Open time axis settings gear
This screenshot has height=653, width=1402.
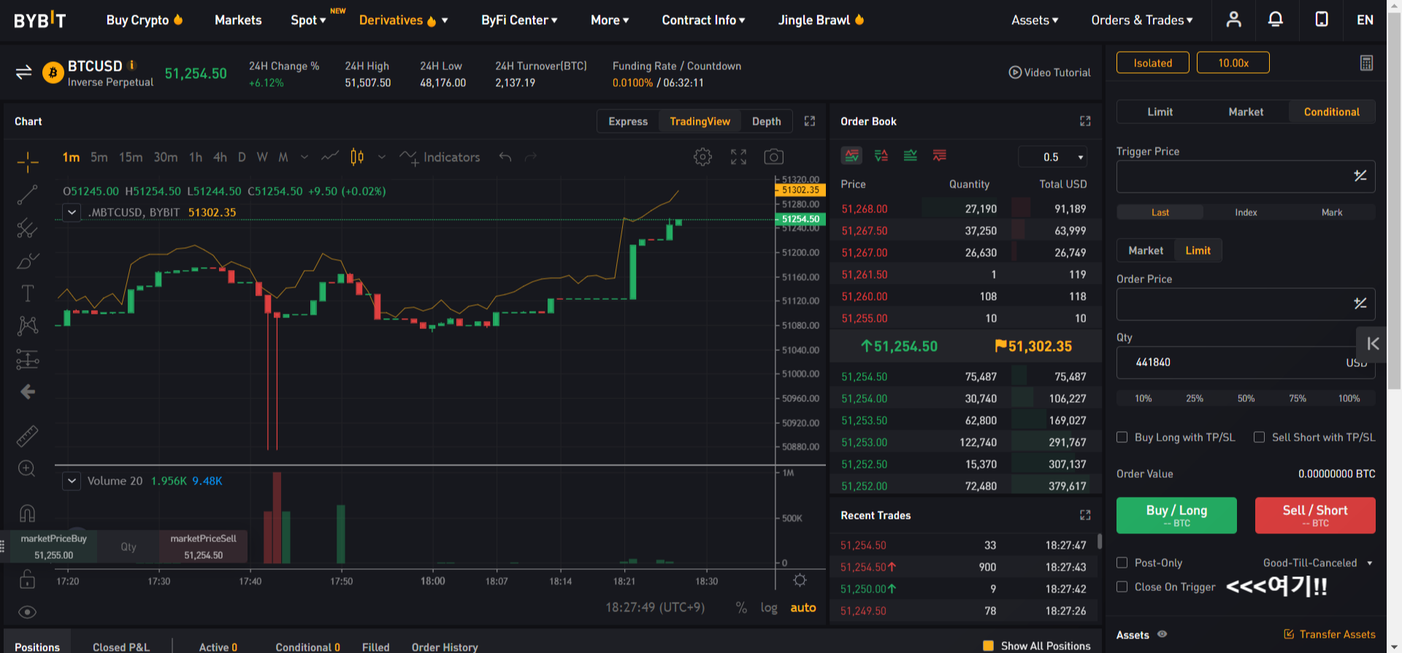pos(800,580)
